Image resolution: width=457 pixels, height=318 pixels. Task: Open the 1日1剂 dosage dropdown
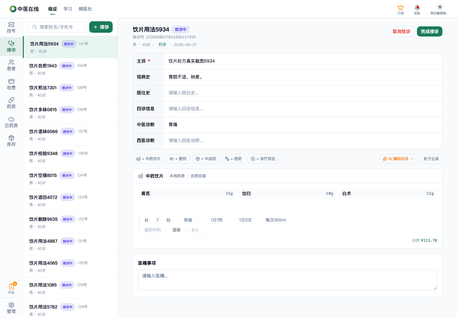pyautogui.click(x=217, y=220)
